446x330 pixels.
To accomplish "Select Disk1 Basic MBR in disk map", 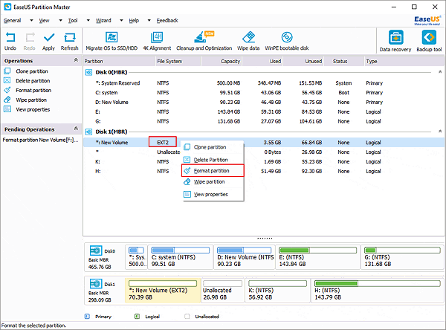I will click(104, 291).
